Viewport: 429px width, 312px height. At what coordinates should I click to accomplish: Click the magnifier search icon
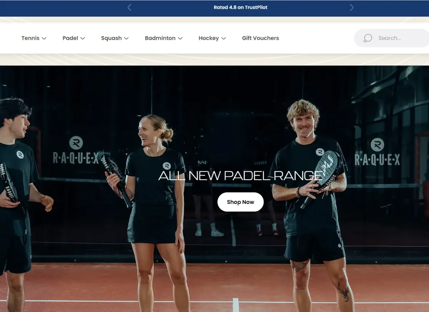[x=368, y=38]
